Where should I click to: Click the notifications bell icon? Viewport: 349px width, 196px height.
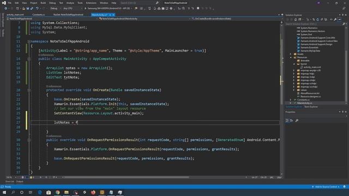tap(344, 187)
